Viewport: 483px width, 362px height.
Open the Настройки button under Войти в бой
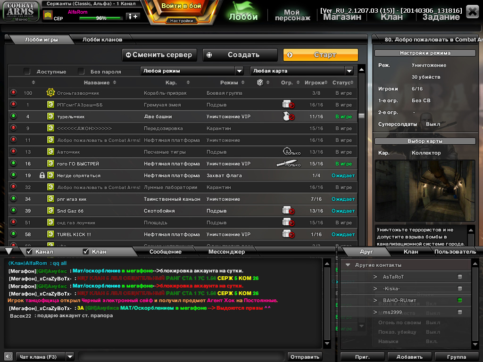tap(182, 21)
